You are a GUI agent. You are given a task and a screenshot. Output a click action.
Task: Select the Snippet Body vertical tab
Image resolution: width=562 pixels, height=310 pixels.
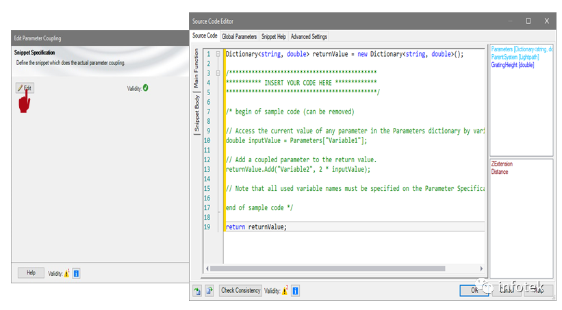coord(196,113)
